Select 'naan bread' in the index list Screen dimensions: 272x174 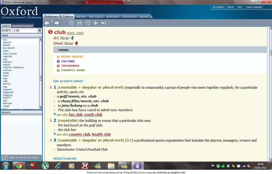10,53
